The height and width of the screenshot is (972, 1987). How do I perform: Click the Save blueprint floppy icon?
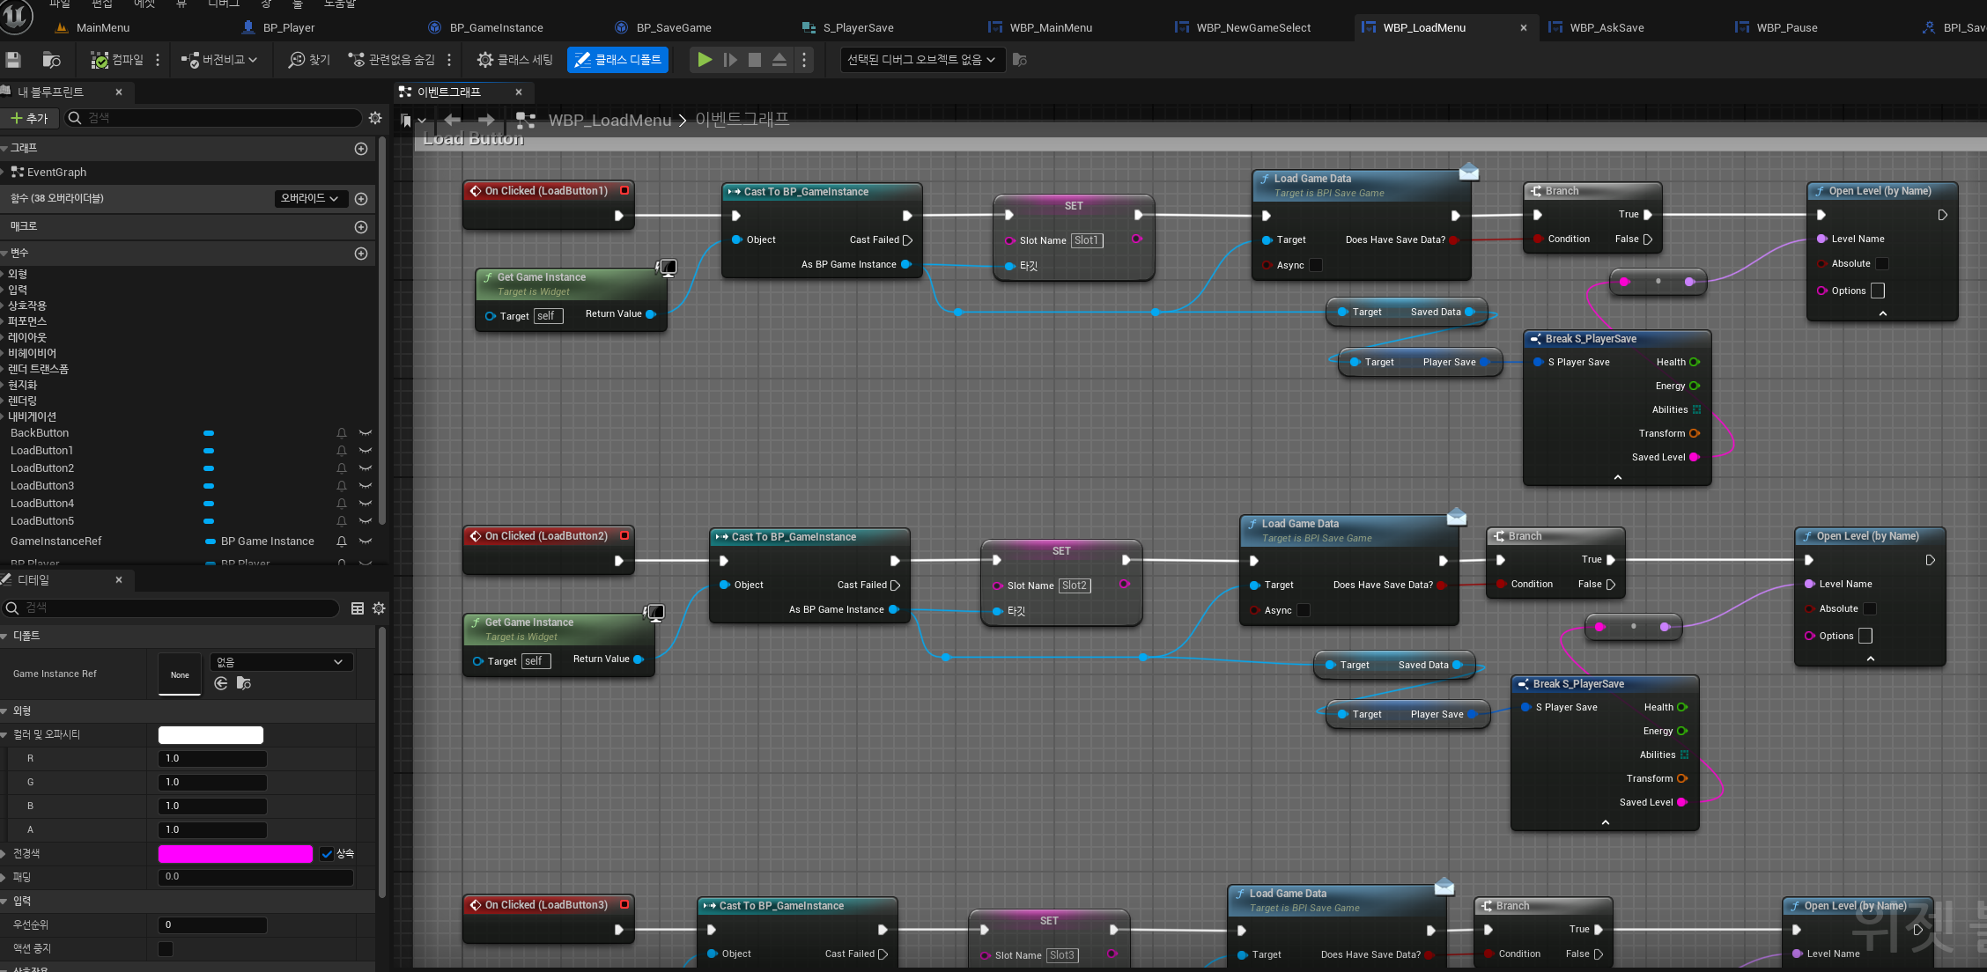13,60
